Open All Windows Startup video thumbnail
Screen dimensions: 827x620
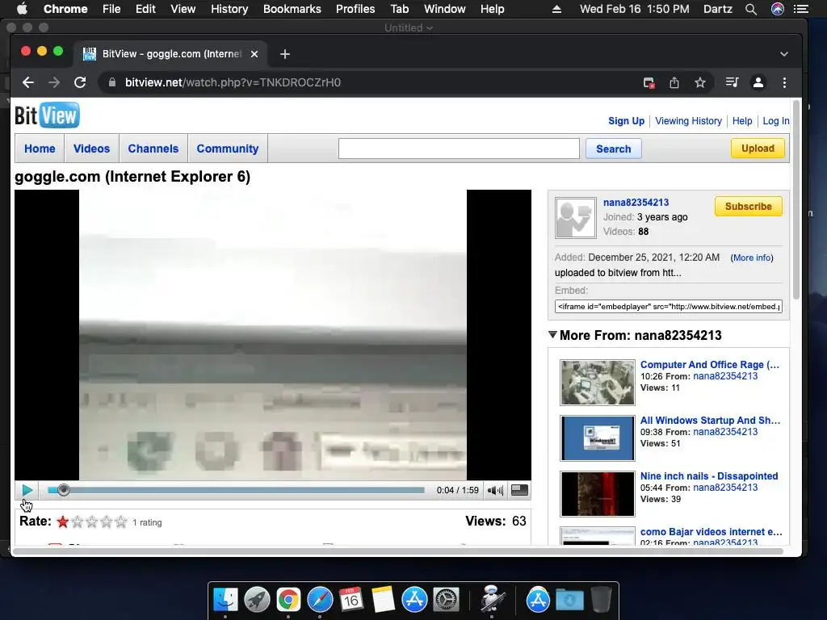[597, 438]
